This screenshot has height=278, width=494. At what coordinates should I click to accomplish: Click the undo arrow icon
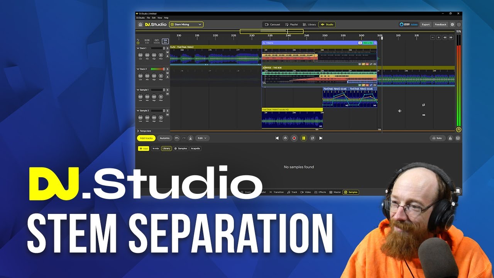177,138
